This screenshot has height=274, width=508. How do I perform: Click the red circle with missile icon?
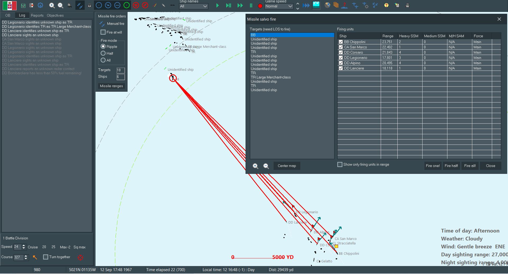145,5
